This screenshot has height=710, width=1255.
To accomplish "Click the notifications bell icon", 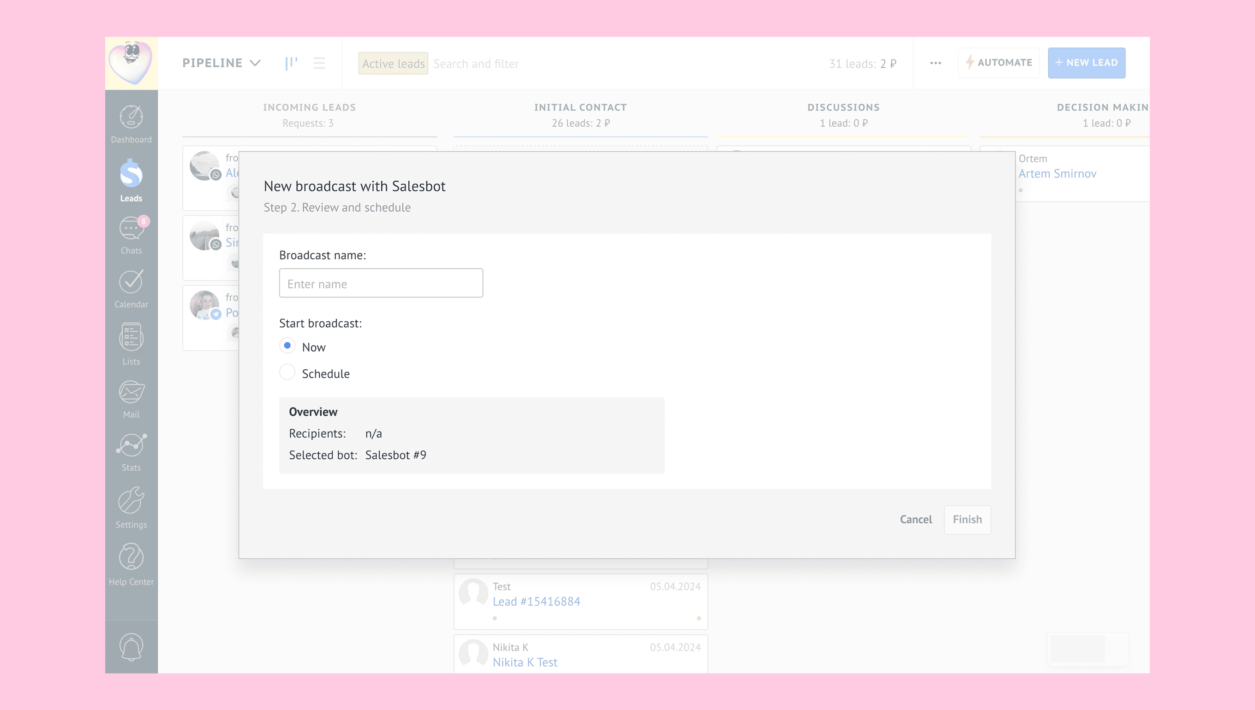I will pos(131,646).
